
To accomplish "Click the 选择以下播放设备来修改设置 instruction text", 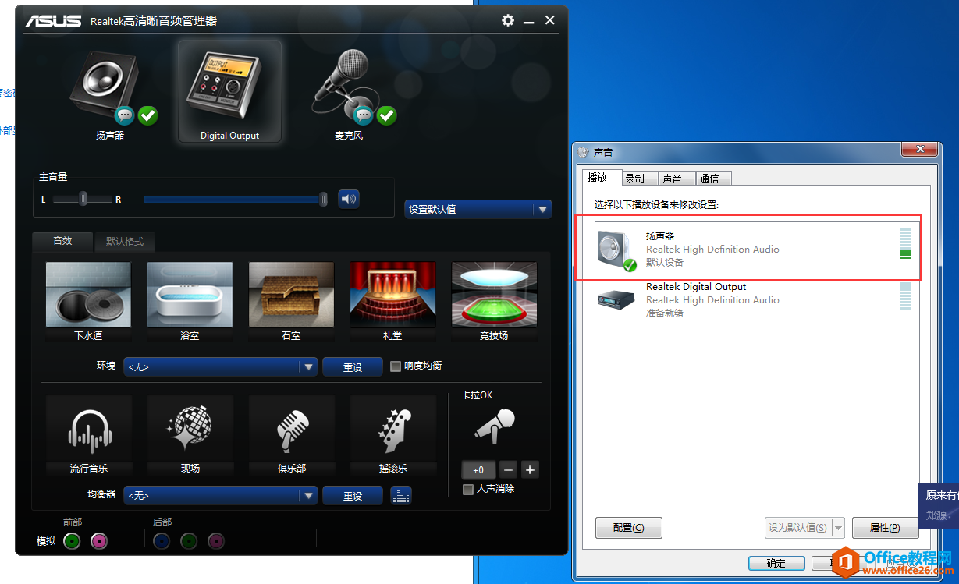I will point(655,204).
